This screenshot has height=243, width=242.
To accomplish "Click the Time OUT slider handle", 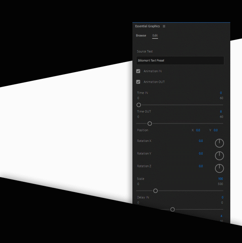I will (150, 124).
